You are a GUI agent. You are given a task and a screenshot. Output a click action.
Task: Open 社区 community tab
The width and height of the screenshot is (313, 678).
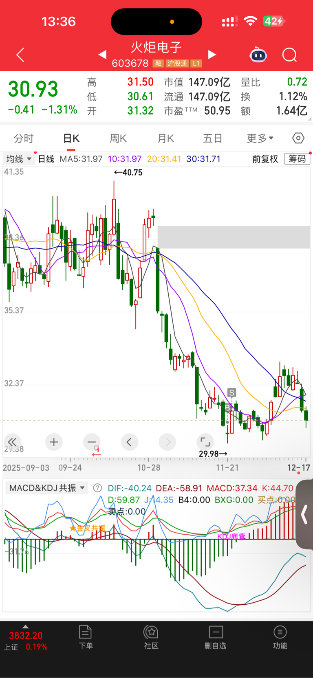(x=151, y=637)
